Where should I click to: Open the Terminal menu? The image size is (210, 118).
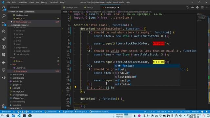(x=53, y=2)
